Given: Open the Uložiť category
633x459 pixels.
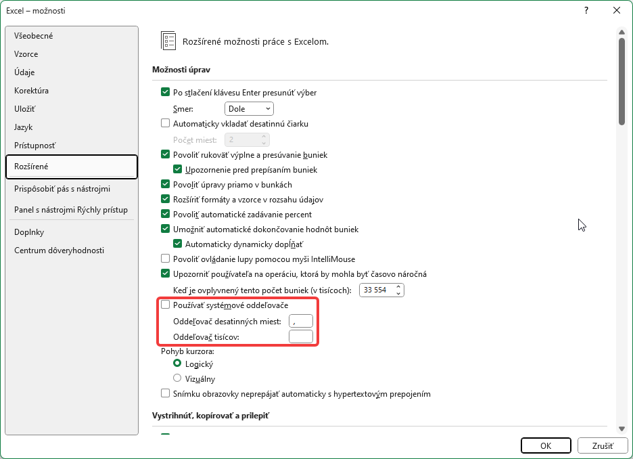Looking at the screenshot, I should point(72,109).
